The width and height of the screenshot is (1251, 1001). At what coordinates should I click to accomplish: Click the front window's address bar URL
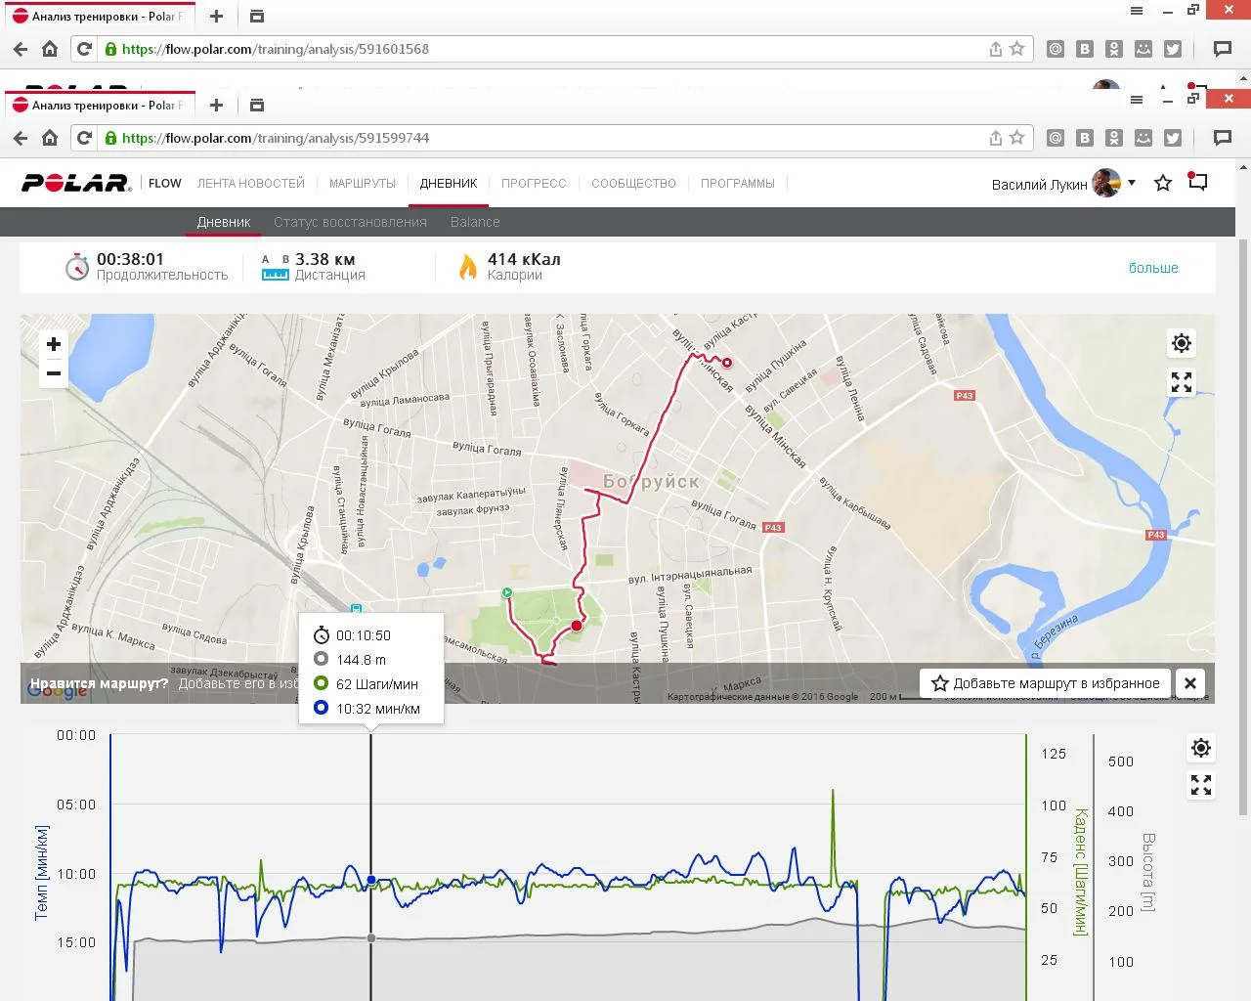(276, 138)
